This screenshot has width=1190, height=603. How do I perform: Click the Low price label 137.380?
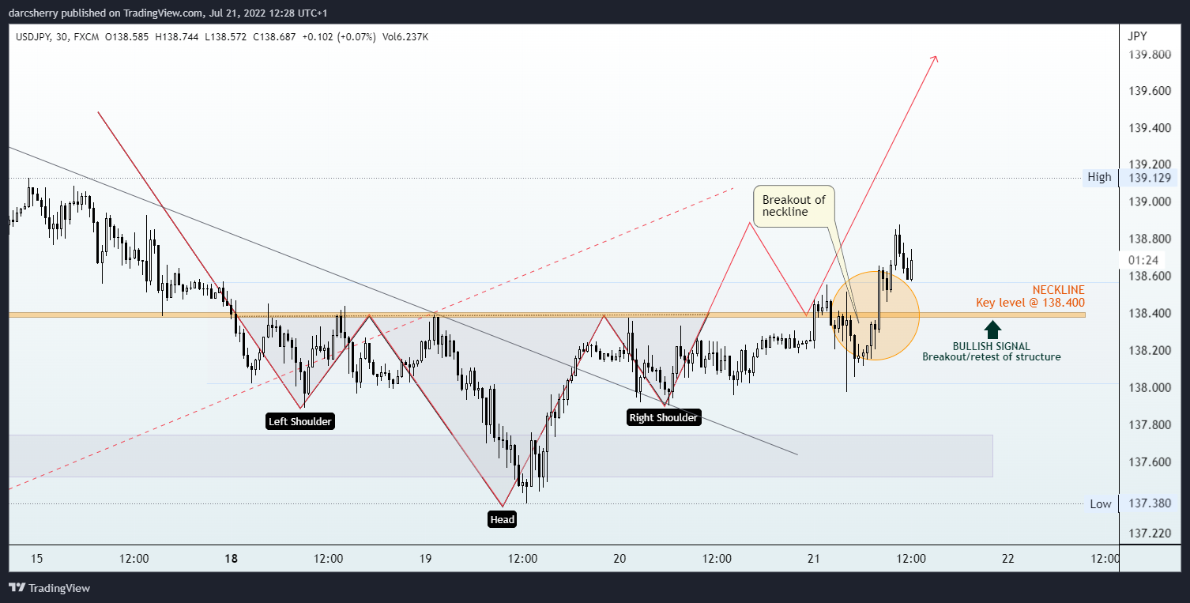pyautogui.click(x=1149, y=503)
